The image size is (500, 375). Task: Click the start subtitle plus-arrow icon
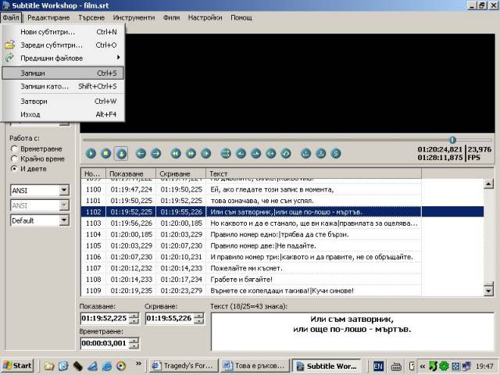[271, 154]
